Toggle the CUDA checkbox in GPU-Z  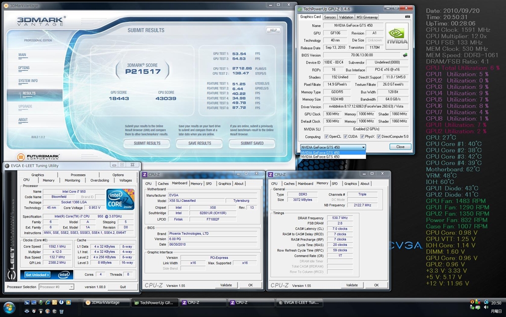point(345,136)
